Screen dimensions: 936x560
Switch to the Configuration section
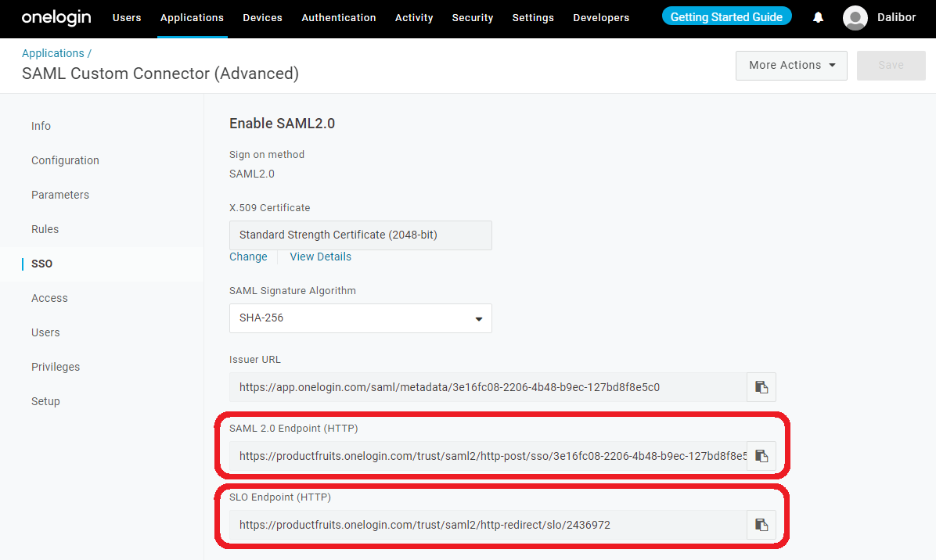65,160
